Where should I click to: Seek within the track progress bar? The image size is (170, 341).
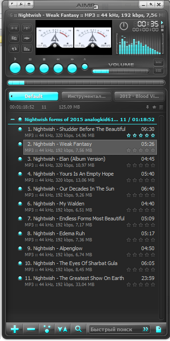[86, 82]
